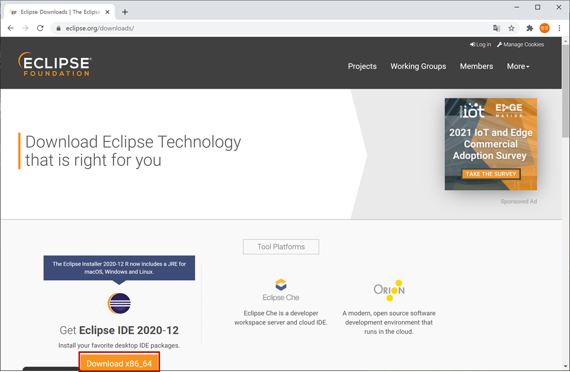This screenshot has height=372, width=570.
Task: Reload the page with refresh icon
Action: (x=41, y=28)
